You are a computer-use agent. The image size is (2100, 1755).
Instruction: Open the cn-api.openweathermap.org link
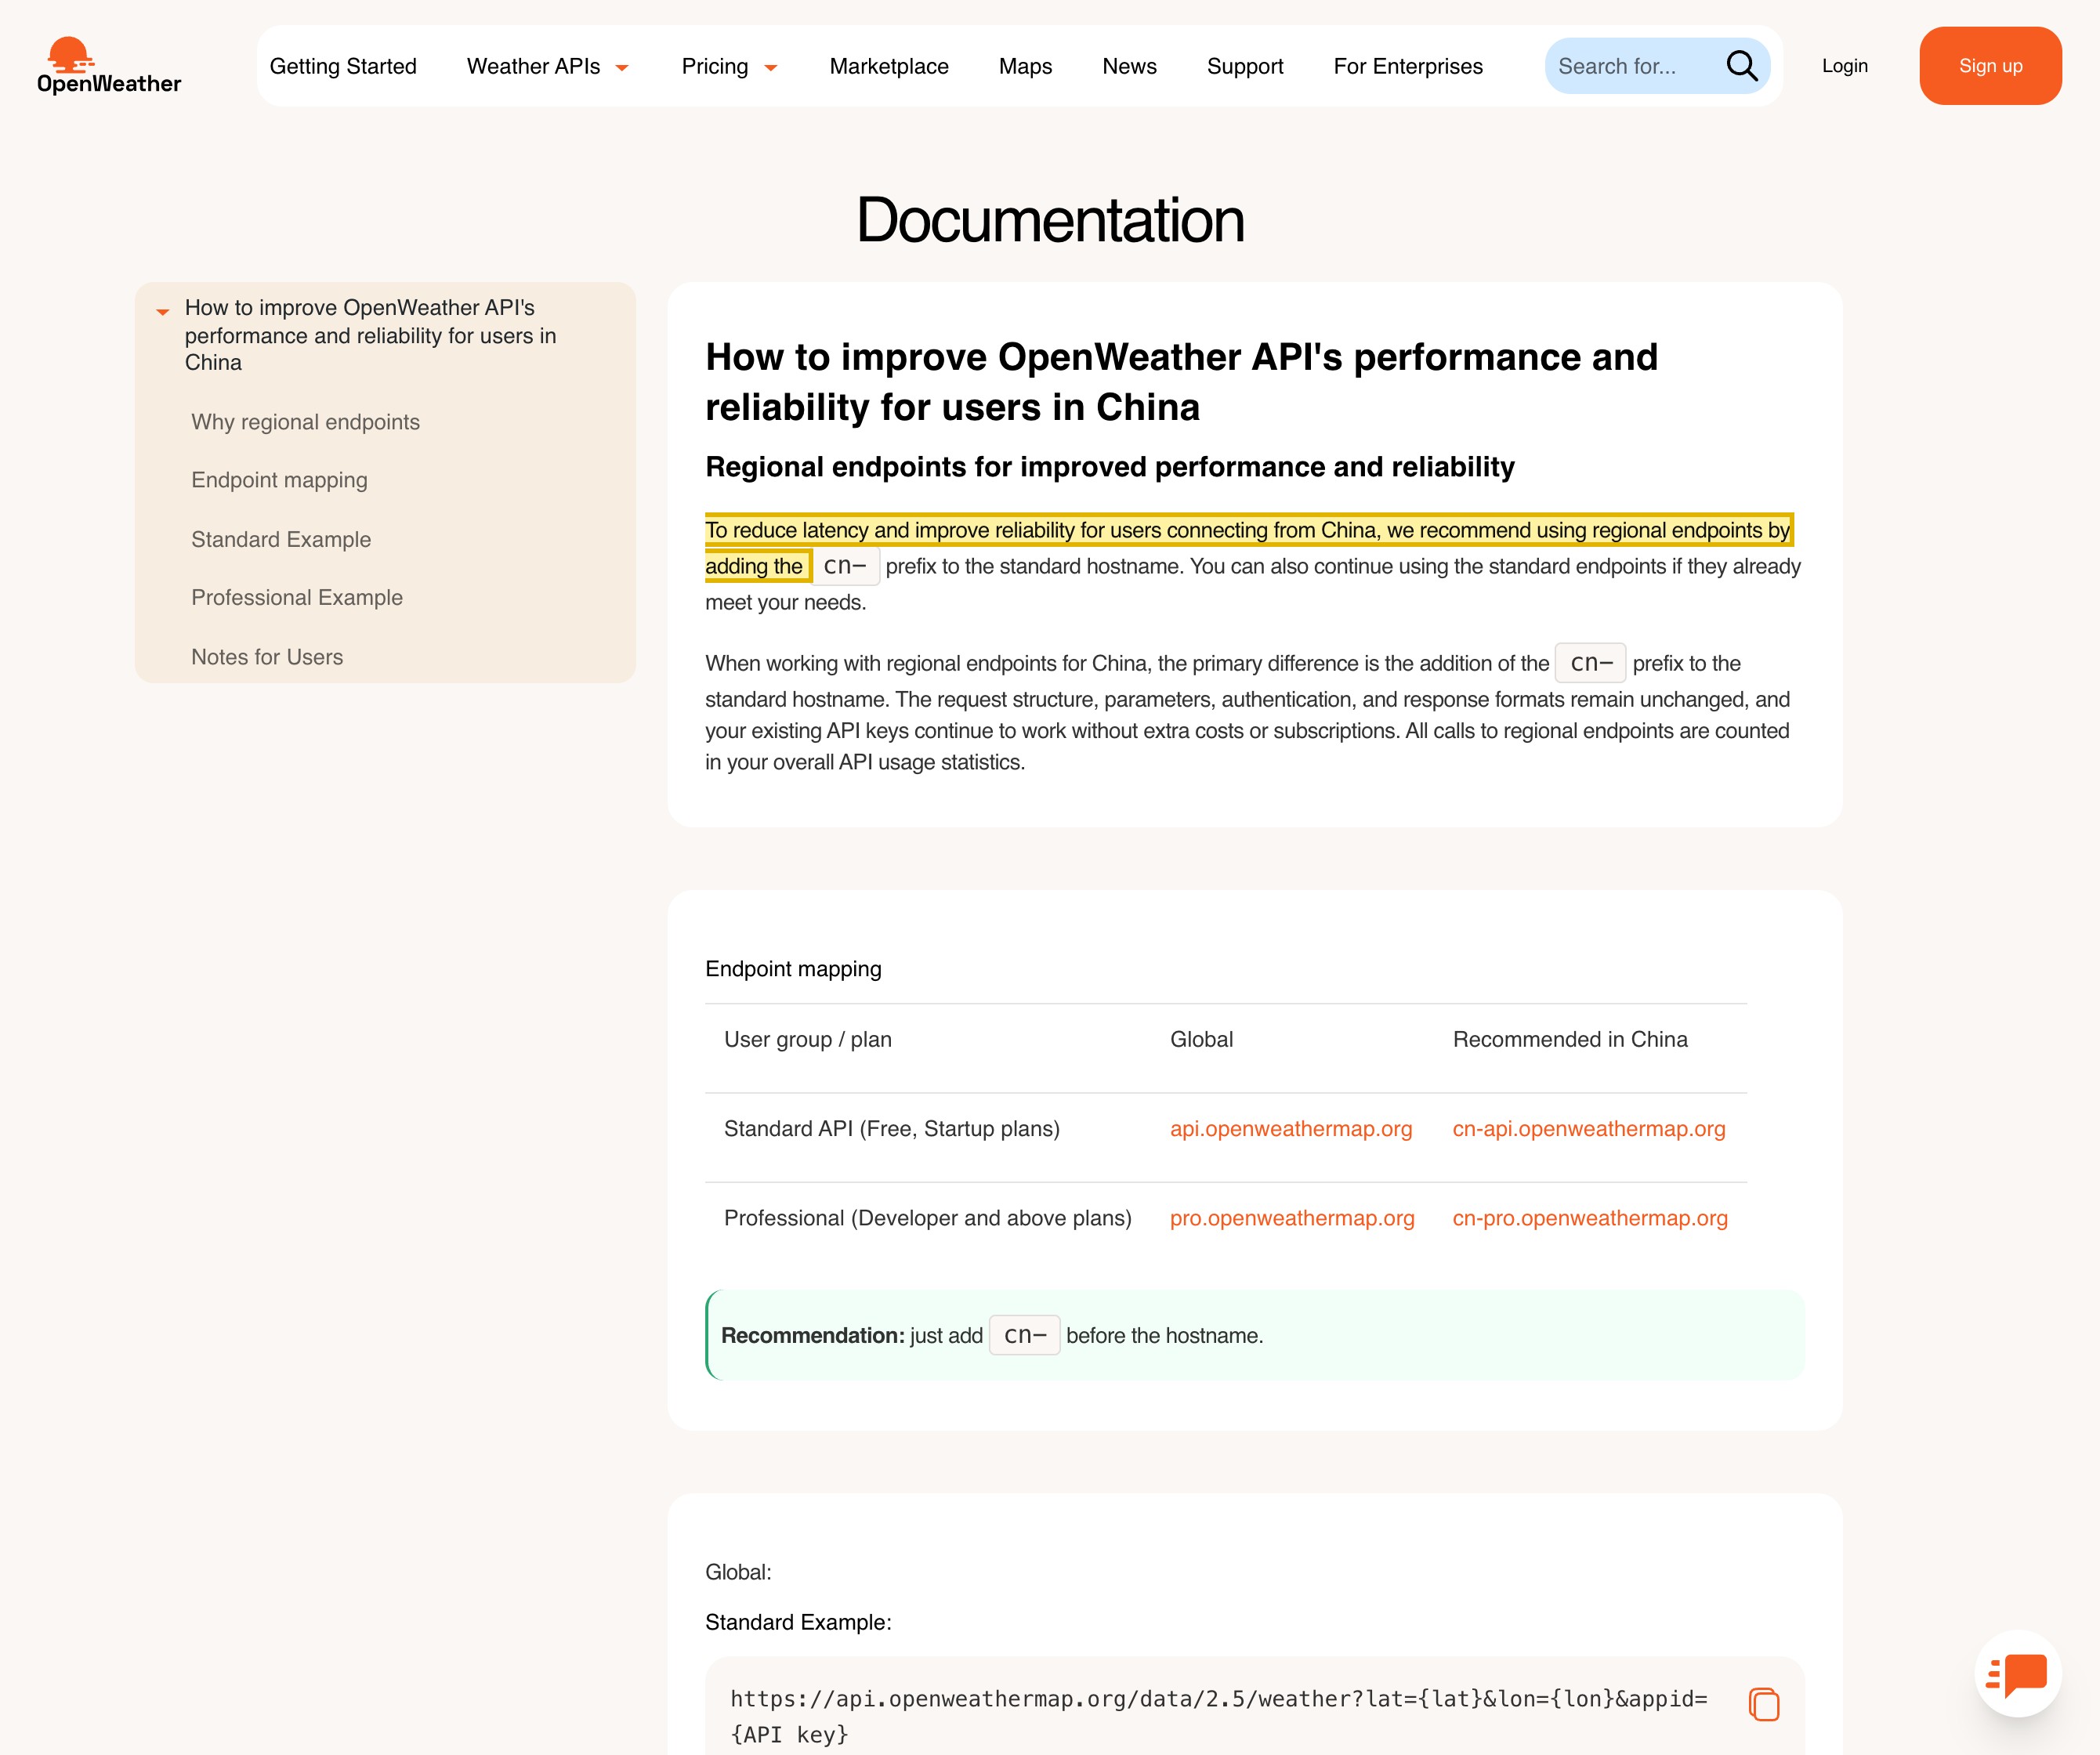(1589, 1128)
